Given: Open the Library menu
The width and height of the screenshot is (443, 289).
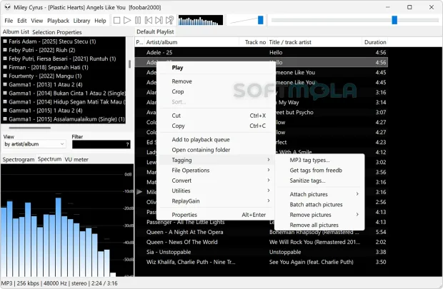Looking at the screenshot, I should click(x=81, y=21).
